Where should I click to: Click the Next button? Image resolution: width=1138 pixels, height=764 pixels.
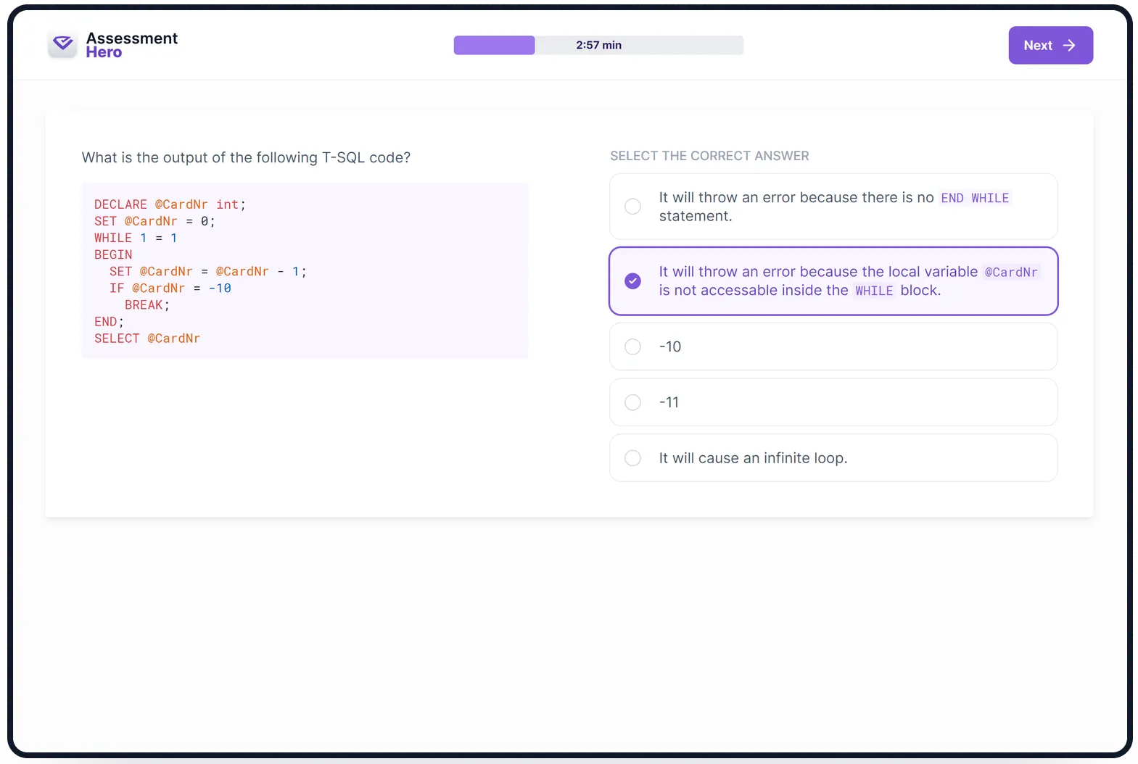pos(1050,45)
